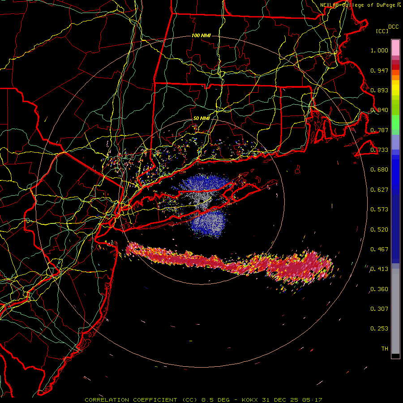Click the "TH" threshold label on the scale
Image resolution: width=403 pixels, height=403 pixels.
pyautogui.click(x=385, y=349)
